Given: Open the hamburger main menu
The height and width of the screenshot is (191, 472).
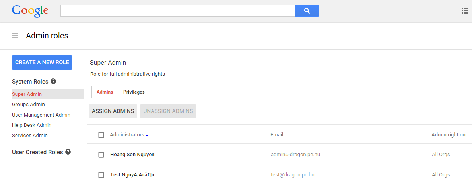Looking at the screenshot, I should point(15,36).
